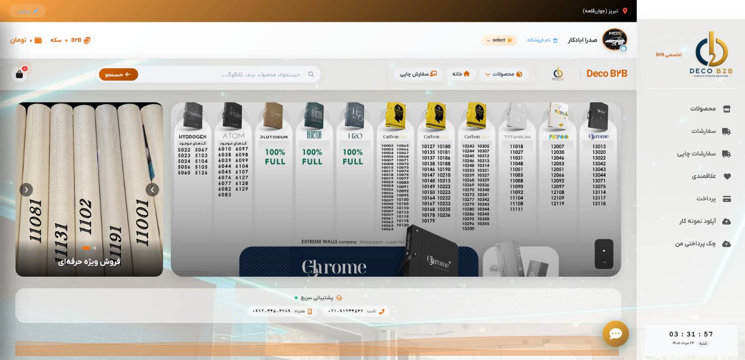Click the تخصصی B2B sidebar label
The image size is (745, 360).
(669, 55)
